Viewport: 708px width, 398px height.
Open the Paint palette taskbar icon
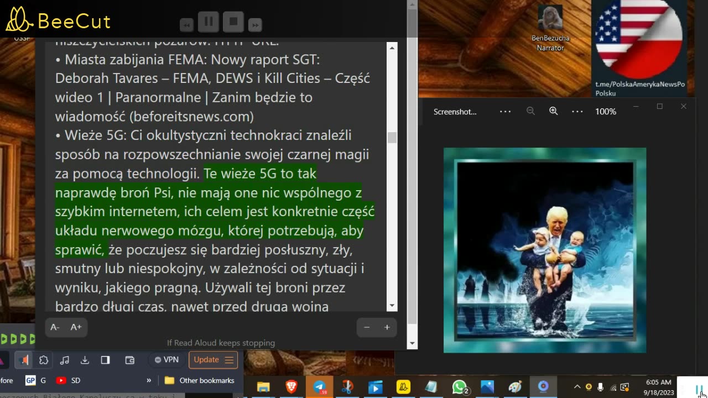[515, 387]
